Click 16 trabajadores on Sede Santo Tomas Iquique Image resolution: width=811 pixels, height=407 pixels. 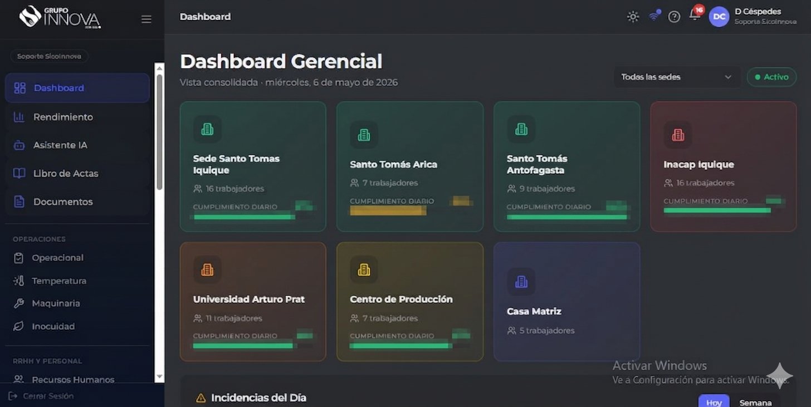click(x=228, y=189)
